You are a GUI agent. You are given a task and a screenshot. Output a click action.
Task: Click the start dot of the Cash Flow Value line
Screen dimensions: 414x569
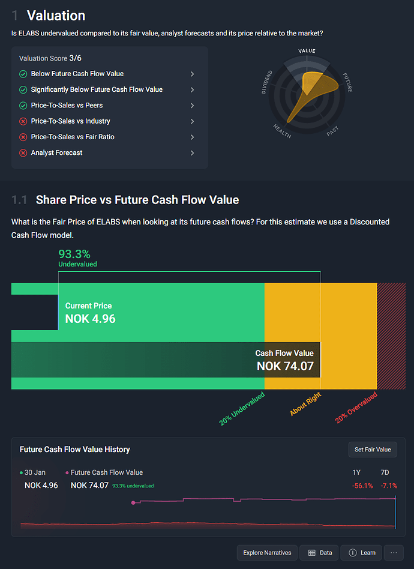point(133,503)
